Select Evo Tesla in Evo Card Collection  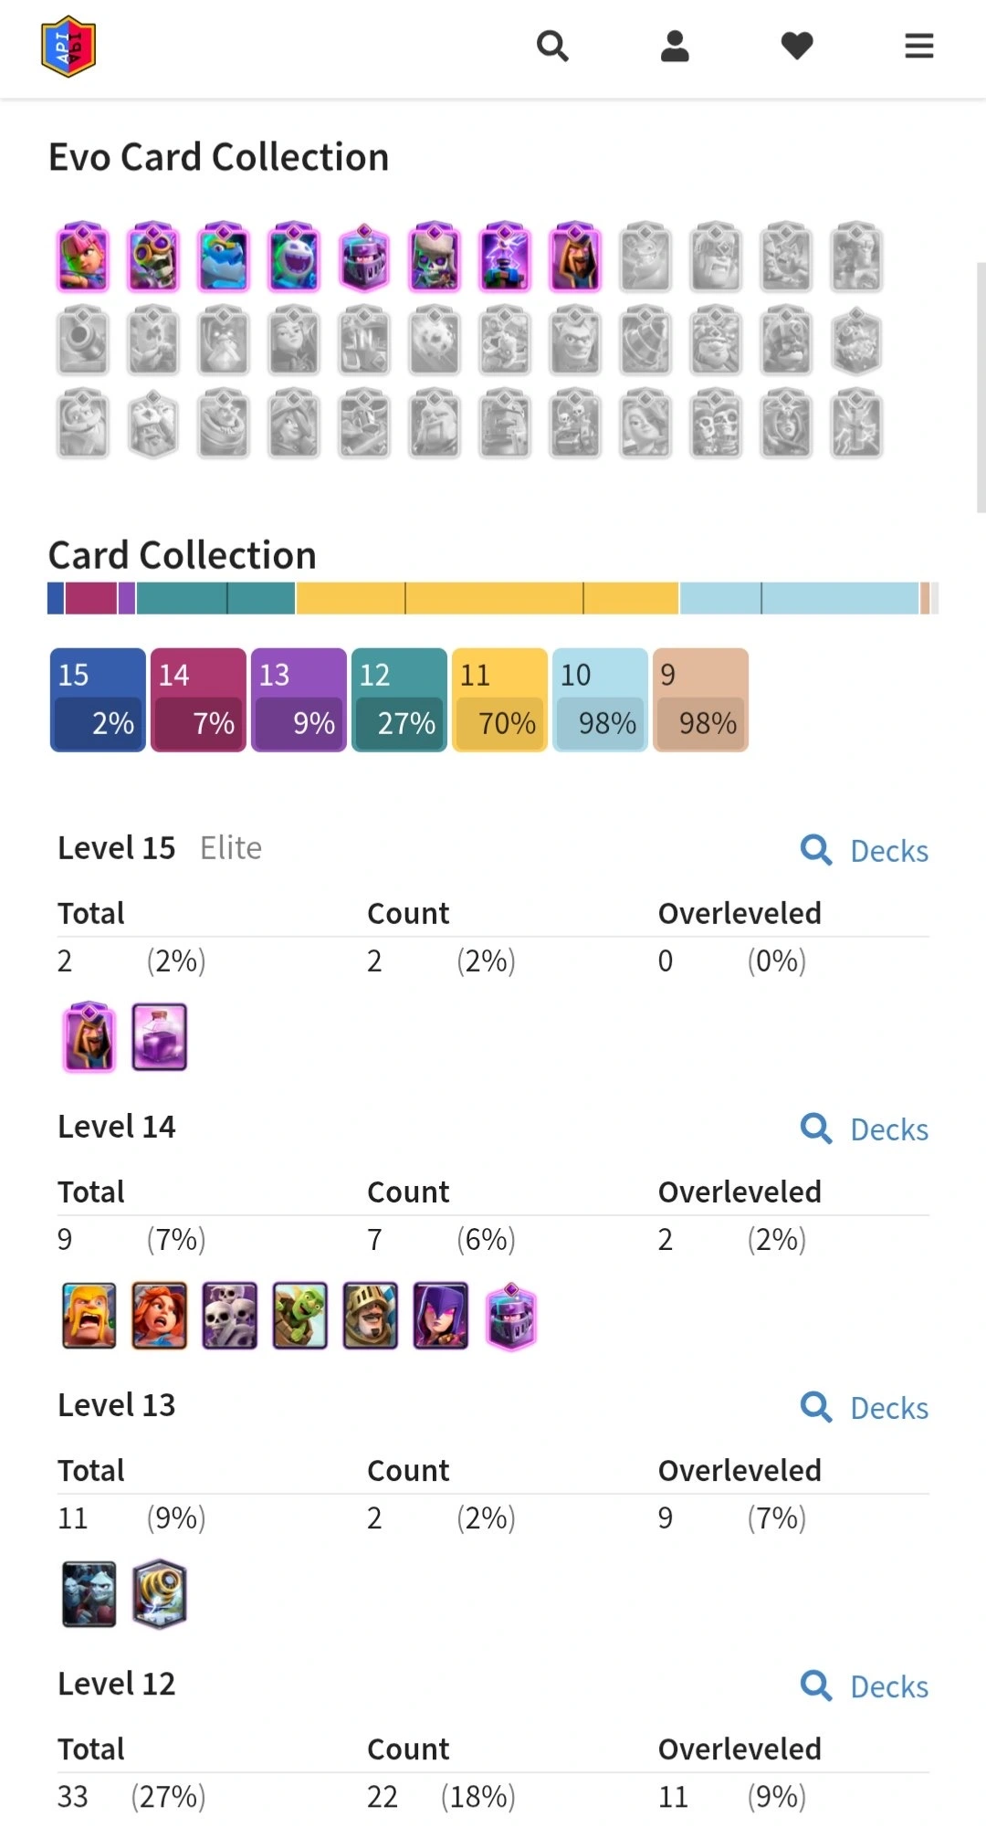[x=505, y=257]
